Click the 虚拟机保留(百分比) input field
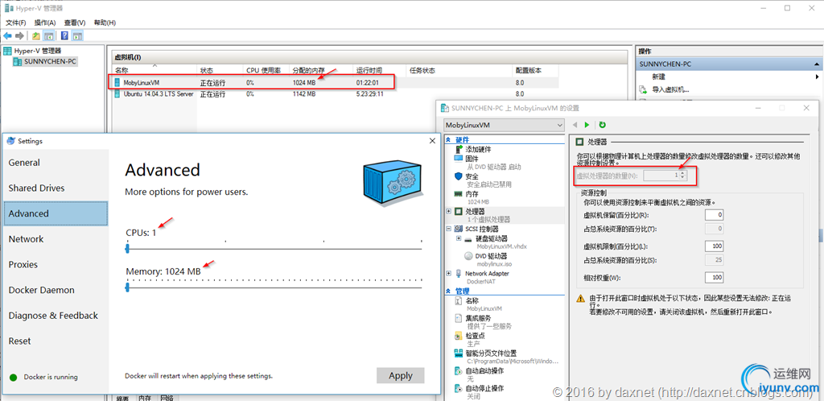824x401 pixels. tap(714, 215)
